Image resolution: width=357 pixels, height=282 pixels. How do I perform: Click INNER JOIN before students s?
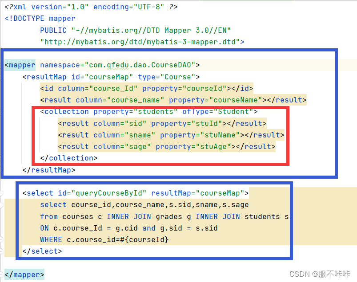218,217
